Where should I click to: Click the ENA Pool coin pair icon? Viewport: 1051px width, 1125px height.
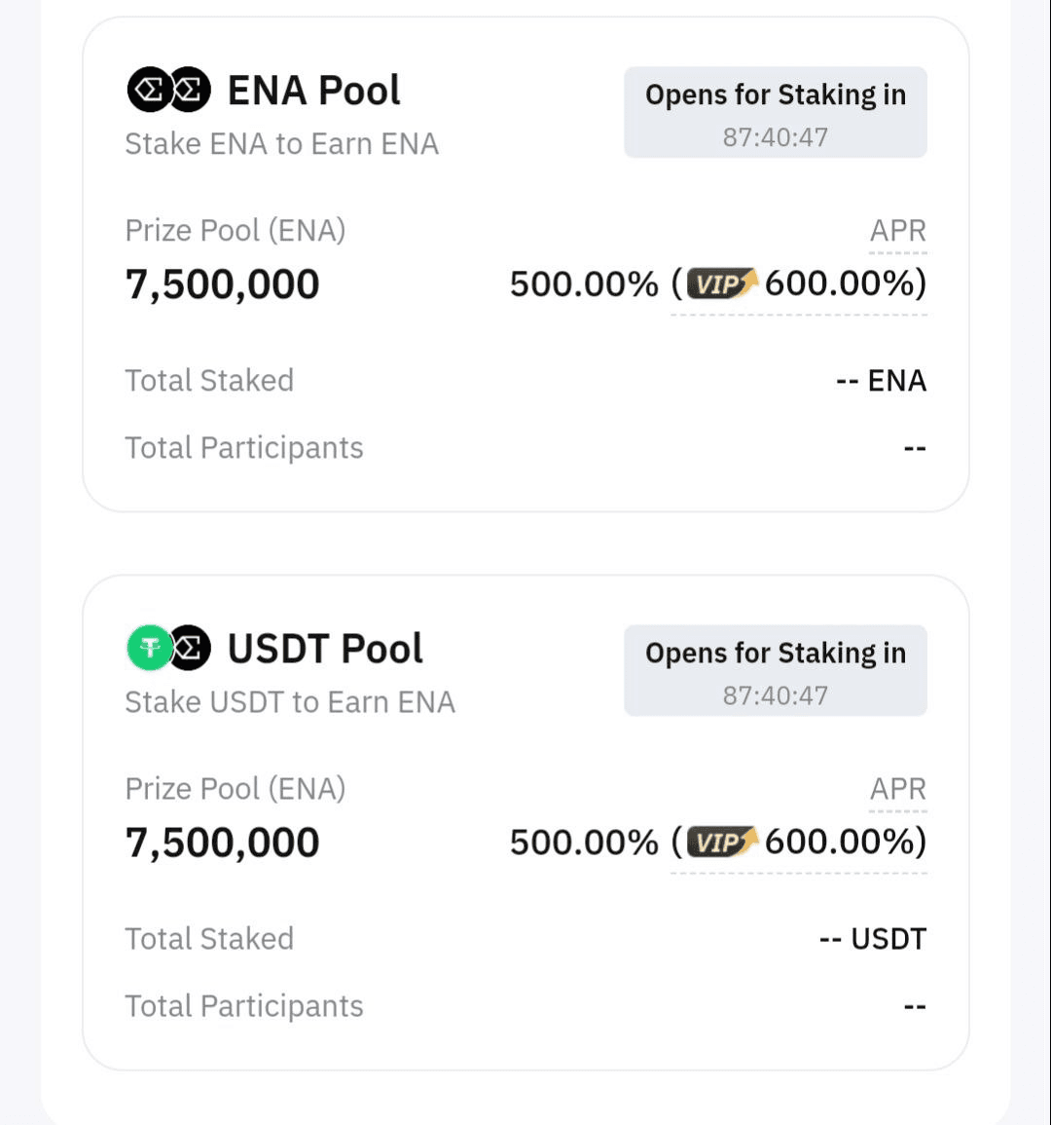click(169, 90)
